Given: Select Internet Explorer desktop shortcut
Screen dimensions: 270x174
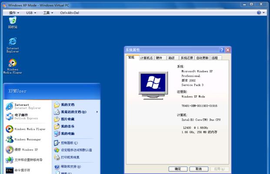Looking at the screenshot, I should point(13,45).
